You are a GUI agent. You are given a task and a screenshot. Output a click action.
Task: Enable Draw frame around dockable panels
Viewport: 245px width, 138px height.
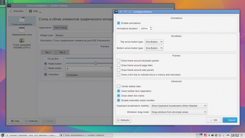119,60
